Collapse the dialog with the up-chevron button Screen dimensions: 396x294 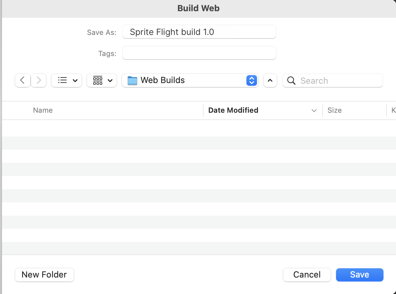(x=270, y=80)
